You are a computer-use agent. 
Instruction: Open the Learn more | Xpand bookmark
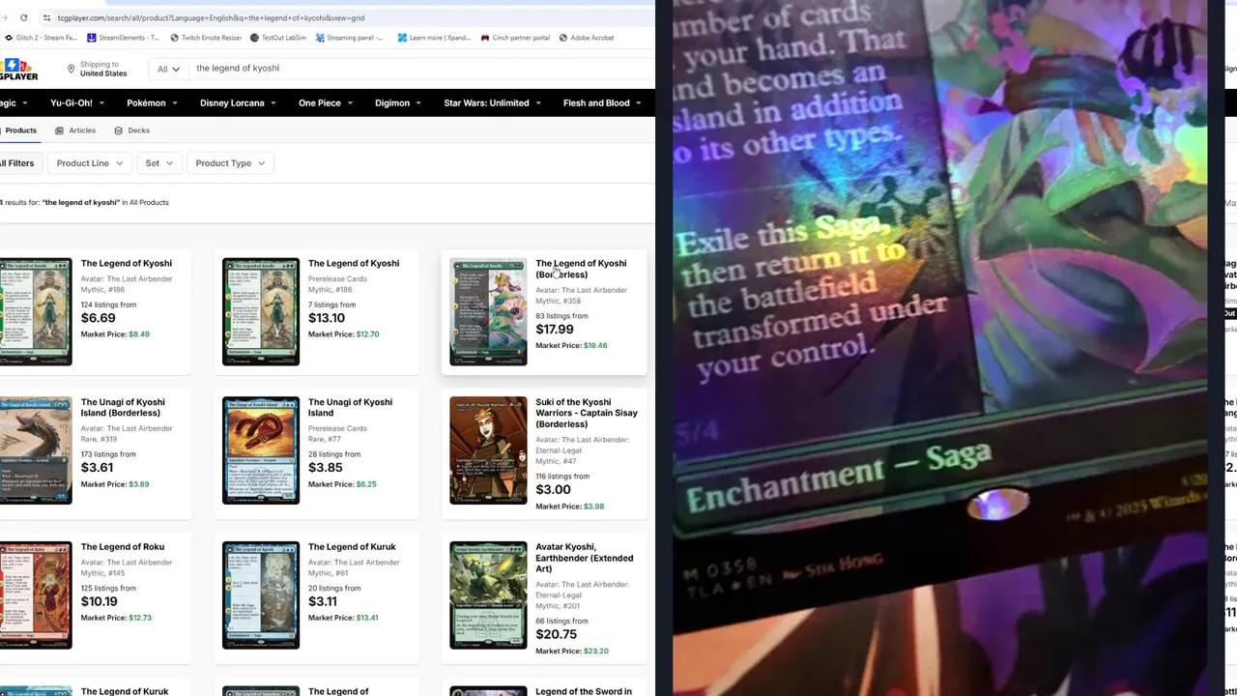tap(434, 38)
